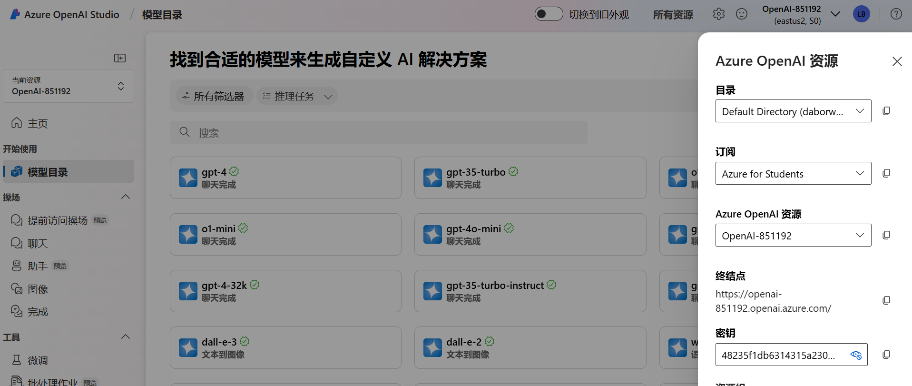The image size is (912, 386).
Task: Click the gpt-35-turbo-instruct model icon
Action: click(432, 291)
